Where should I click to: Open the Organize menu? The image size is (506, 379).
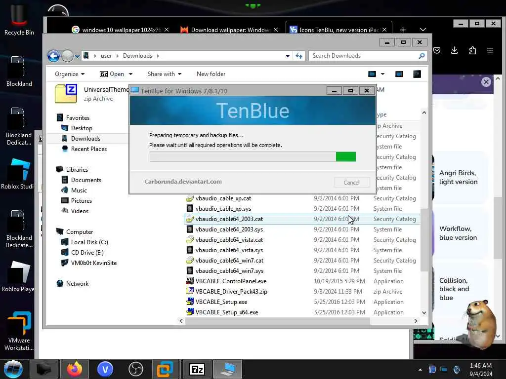pos(69,74)
